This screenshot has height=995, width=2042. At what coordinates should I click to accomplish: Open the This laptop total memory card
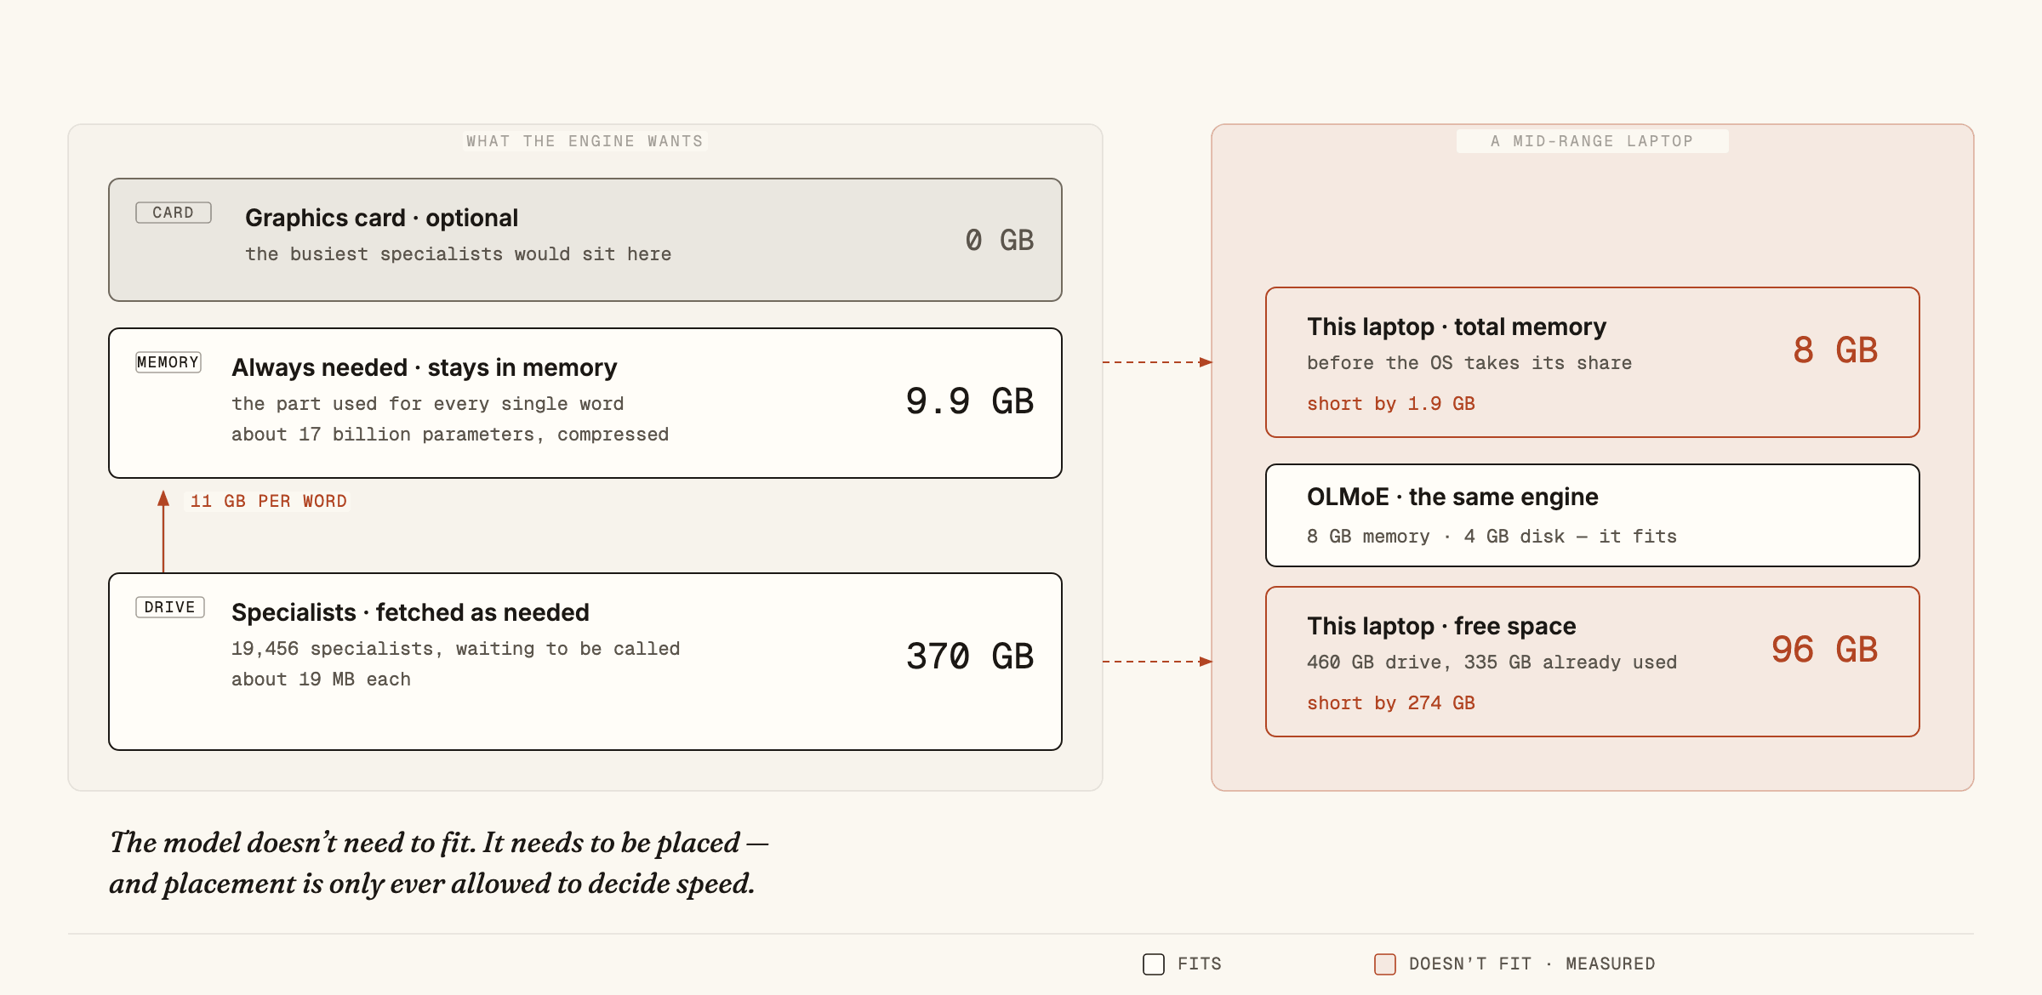[1593, 362]
